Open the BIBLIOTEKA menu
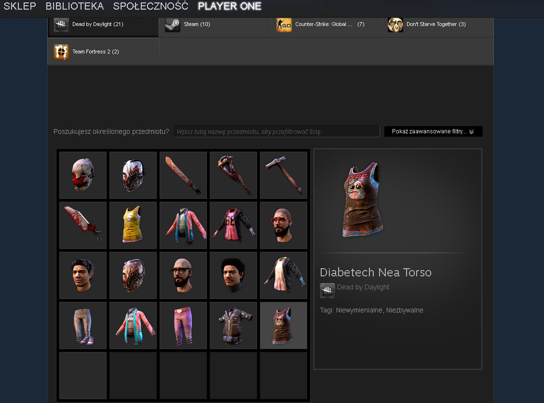This screenshot has height=403, width=544. 75,6
